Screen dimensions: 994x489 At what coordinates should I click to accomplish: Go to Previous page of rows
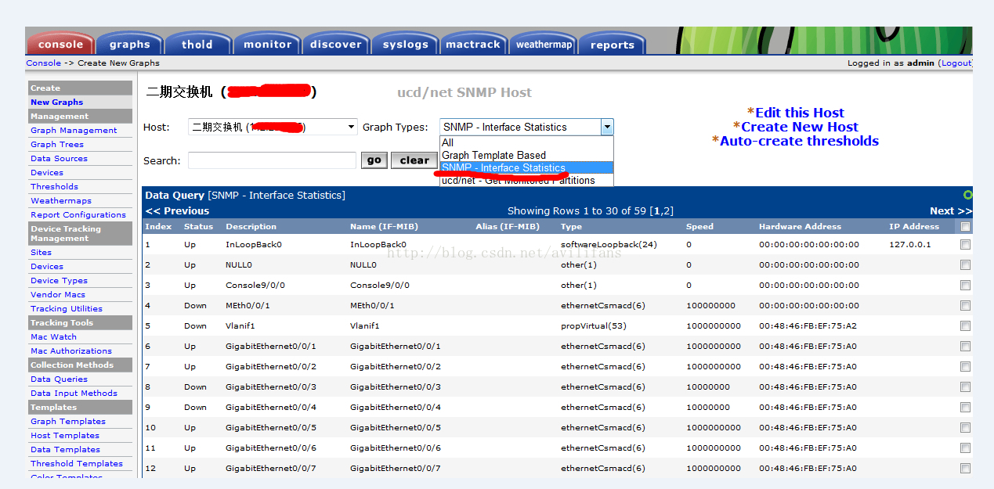[x=177, y=210]
